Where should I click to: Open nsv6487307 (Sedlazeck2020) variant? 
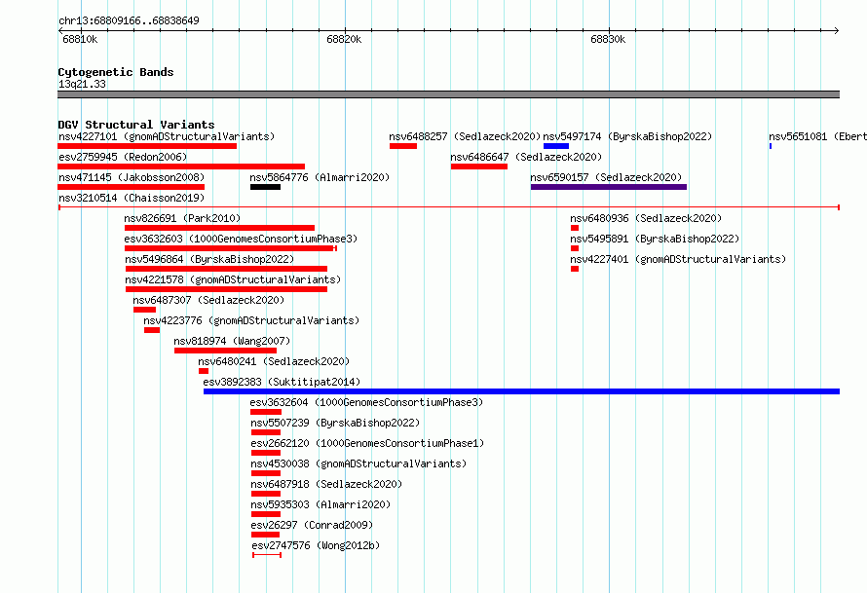click(x=208, y=300)
